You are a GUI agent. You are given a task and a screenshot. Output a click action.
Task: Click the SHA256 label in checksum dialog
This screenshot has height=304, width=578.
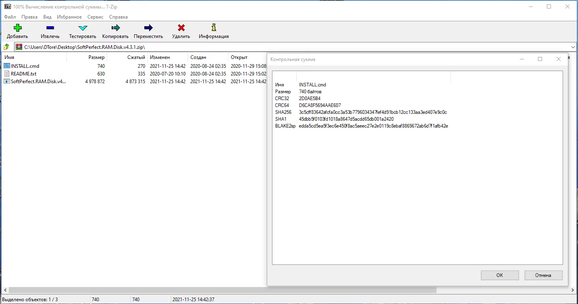283,112
